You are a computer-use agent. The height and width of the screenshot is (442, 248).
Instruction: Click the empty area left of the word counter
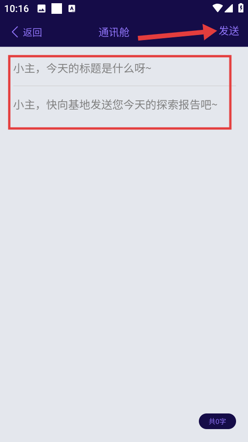tap(98, 421)
